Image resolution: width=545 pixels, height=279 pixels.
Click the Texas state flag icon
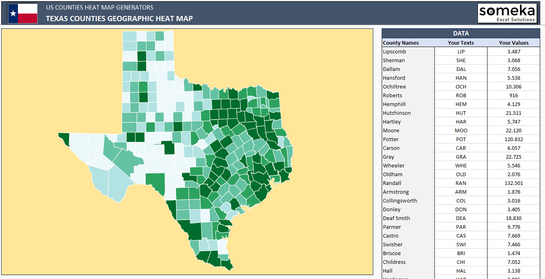(22, 12)
